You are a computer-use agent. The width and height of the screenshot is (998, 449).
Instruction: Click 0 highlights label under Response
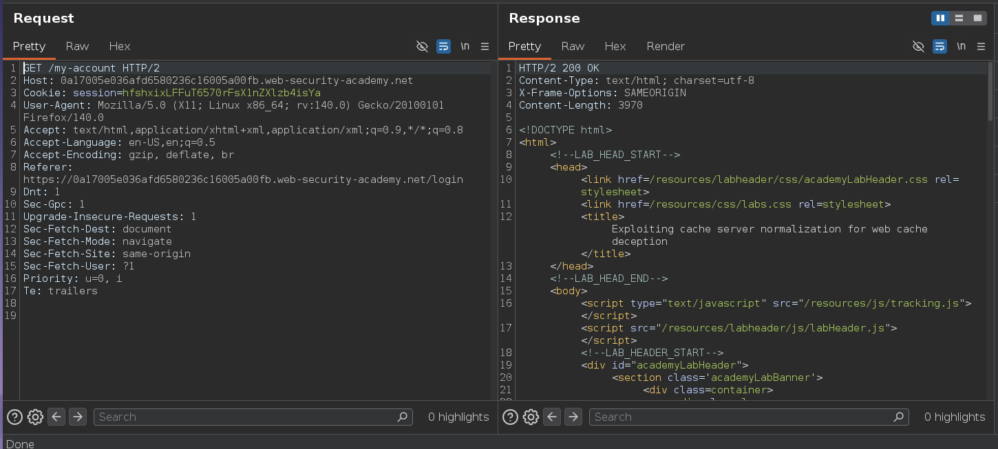pyautogui.click(x=955, y=417)
